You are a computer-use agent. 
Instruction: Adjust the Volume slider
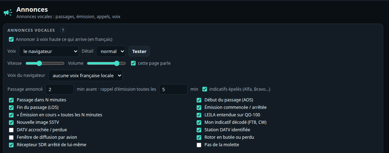click(x=106, y=63)
